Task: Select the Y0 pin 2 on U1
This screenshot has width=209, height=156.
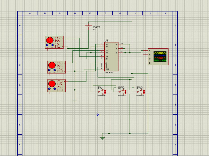Action: click(102, 50)
